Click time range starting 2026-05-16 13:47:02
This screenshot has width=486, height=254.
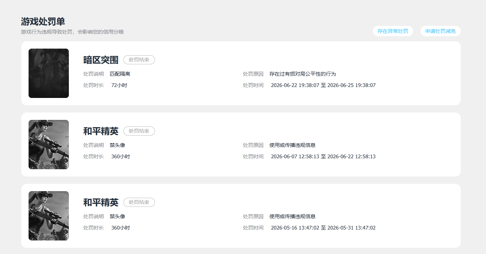323,228
